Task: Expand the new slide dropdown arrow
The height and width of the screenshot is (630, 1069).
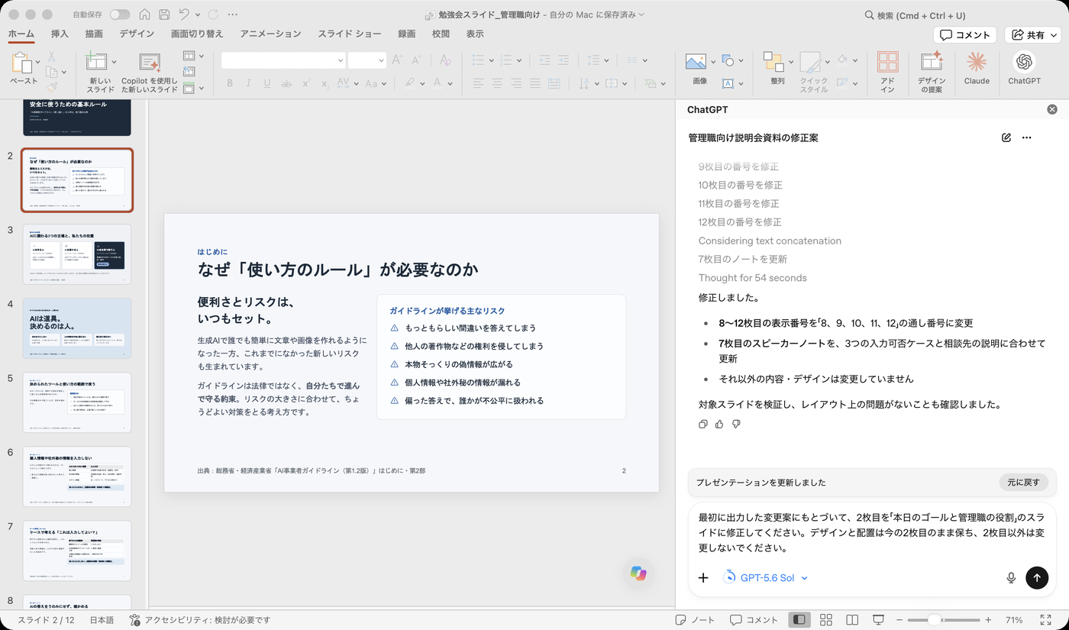Action: (x=114, y=62)
